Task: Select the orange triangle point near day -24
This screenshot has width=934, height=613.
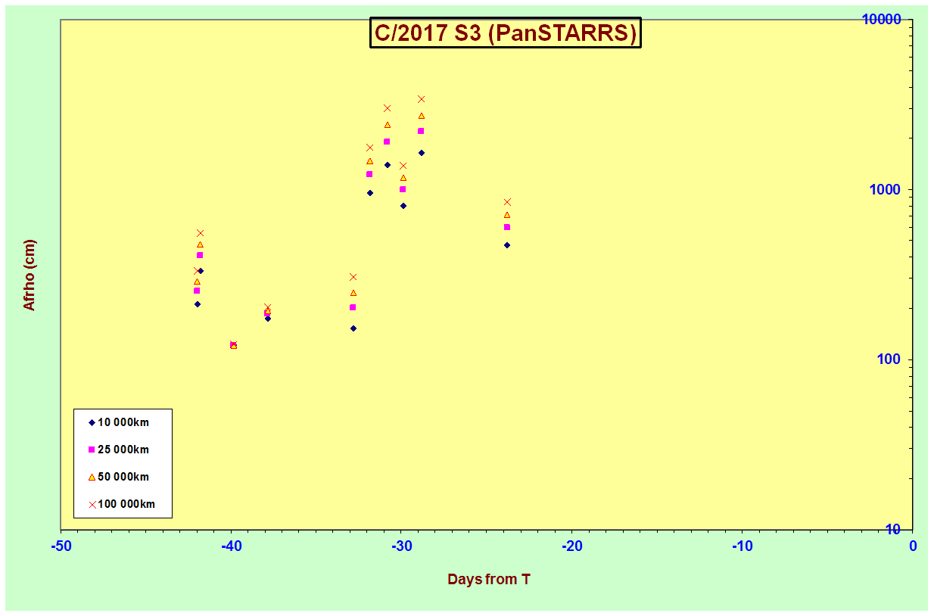Action: coord(507,215)
